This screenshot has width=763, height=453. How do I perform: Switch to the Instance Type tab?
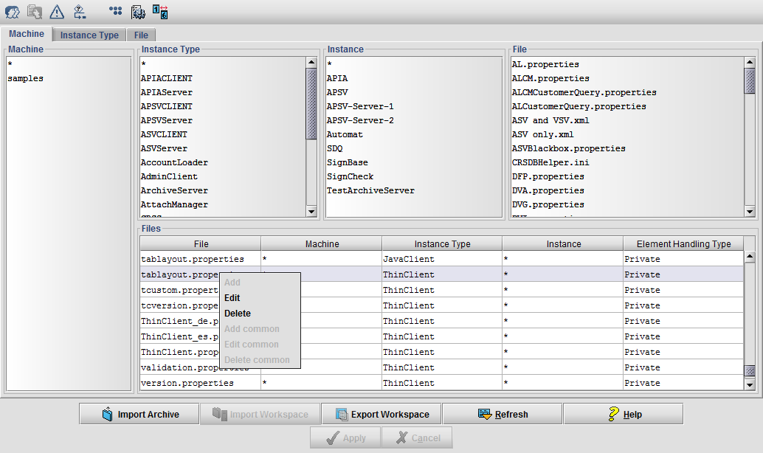click(89, 35)
